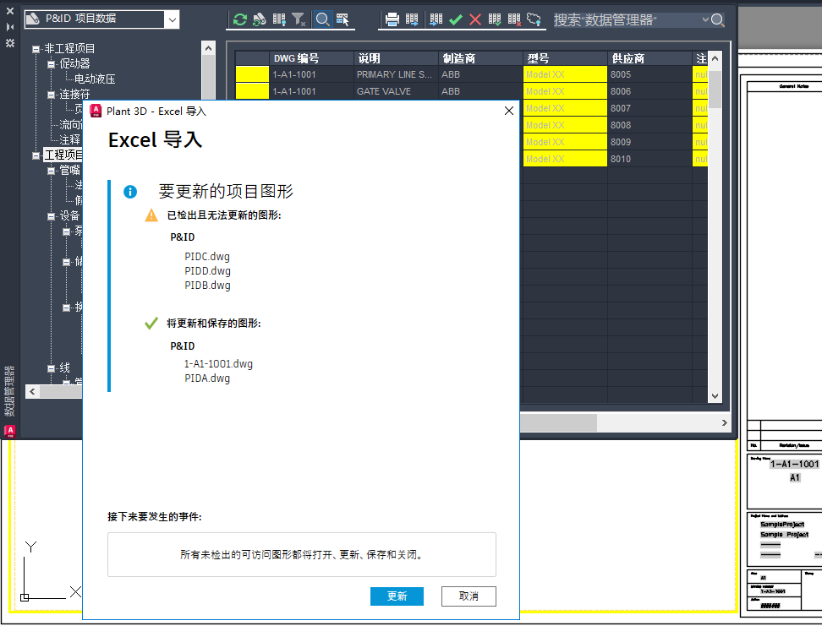Click the orange warning triangle icon
The width and height of the screenshot is (822, 626).
pyautogui.click(x=151, y=215)
